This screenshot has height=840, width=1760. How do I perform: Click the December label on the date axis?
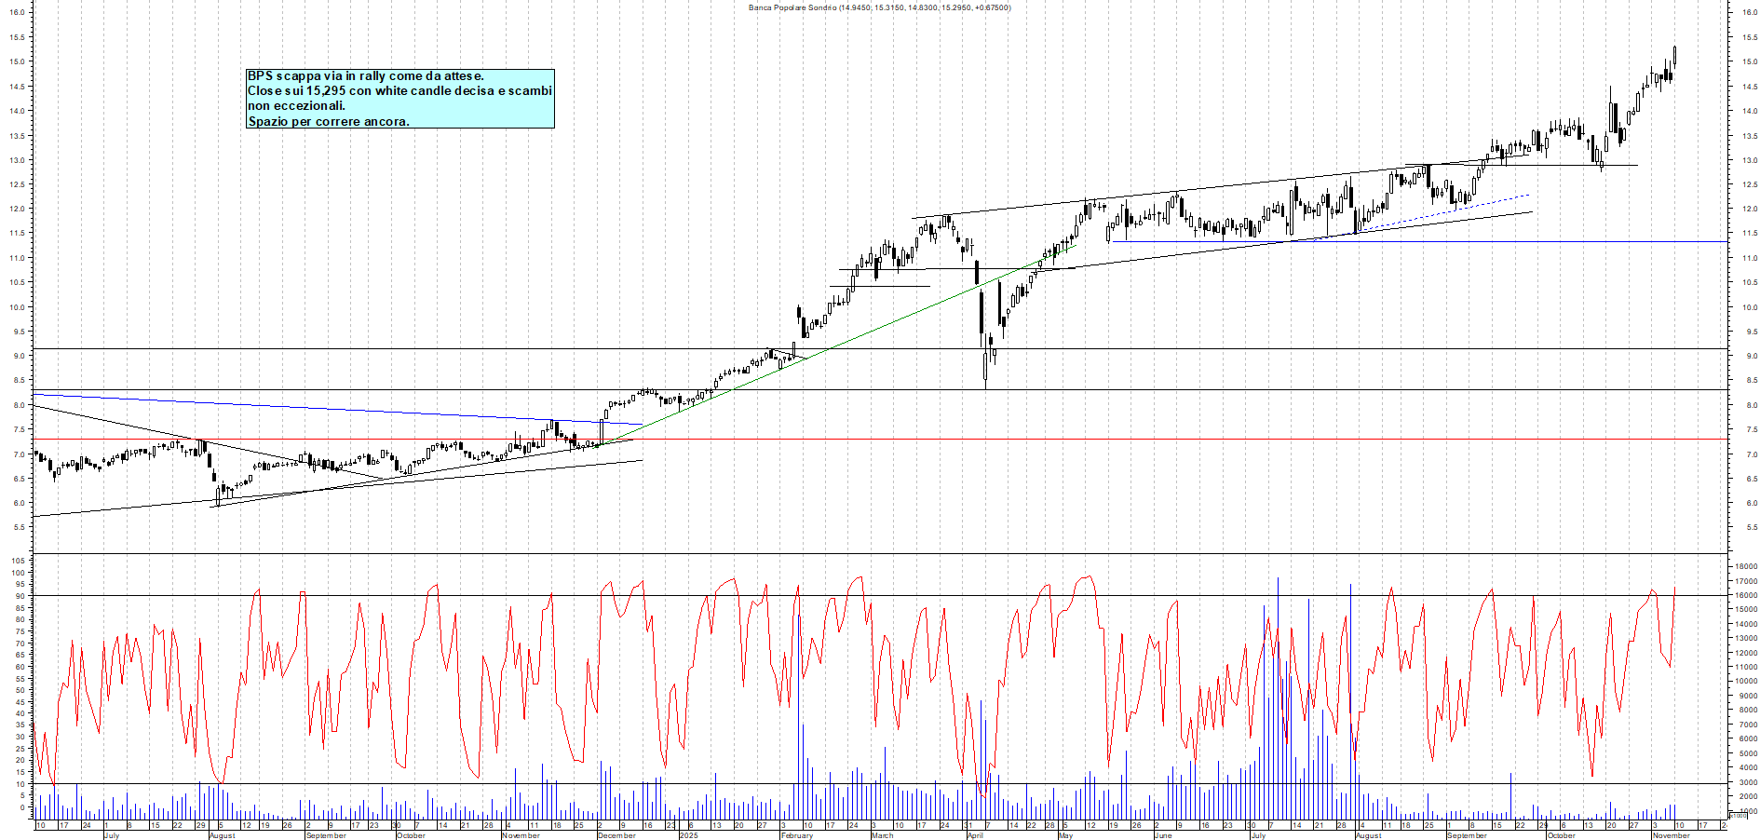(617, 835)
